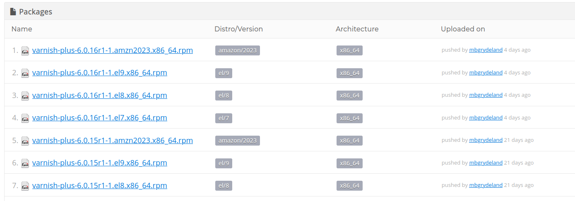Open varnish-plus-6.0.15r1-1.el9.x86_64.rpm package link
575x201 pixels.
[x=99, y=163]
